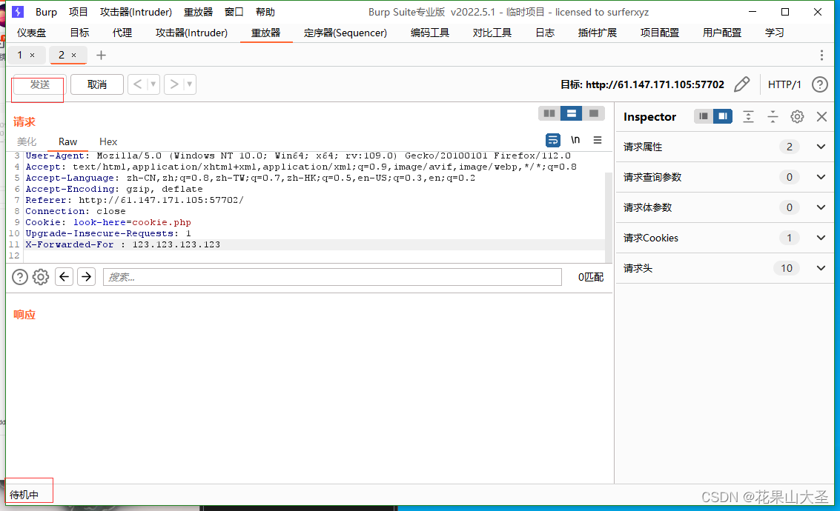The height and width of the screenshot is (511, 840).
Task: Open the 窗口 menu
Action: (x=234, y=12)
